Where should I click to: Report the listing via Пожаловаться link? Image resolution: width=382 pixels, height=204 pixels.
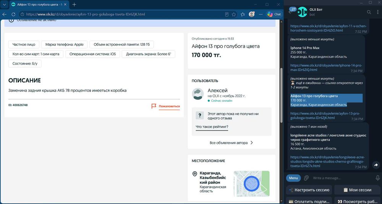tap(169, 106)
